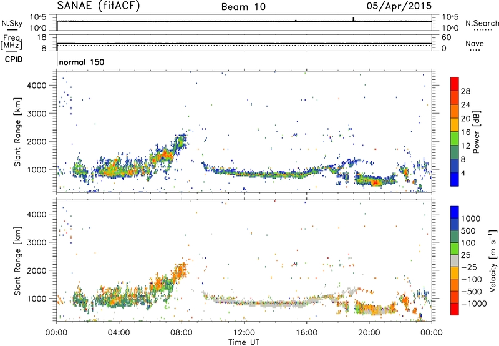Click the 16 label on Power scale
This screenshot has height=346, width=499.
tap(465, 132)
